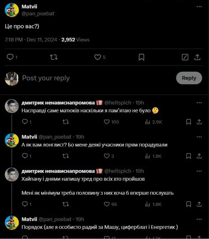209x239 pixels.
Task: Like the 'А як вам лонглист?' reply
Action: pos(107,156)
